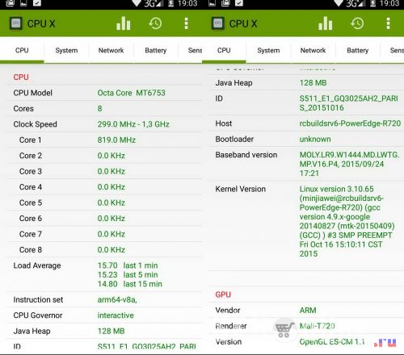The height and width of the screenshot is (355, 404).
Task: Open bar chart statistics in left screen
Action: click(124, 23)
